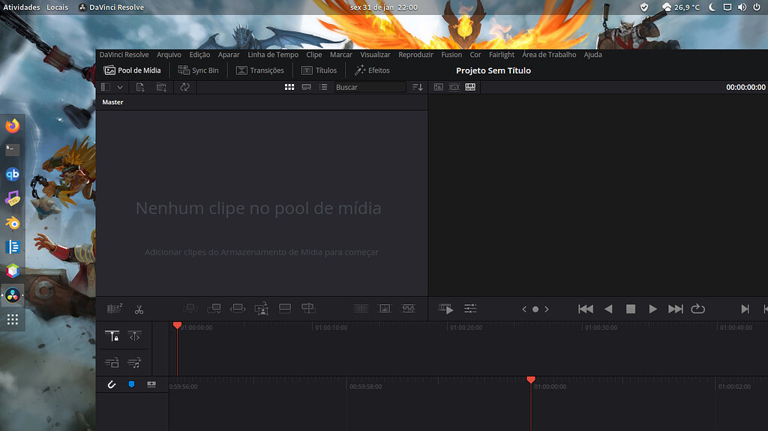Click the Master bin label
Viewport: 768px width, 431px height.
(112, 103)
